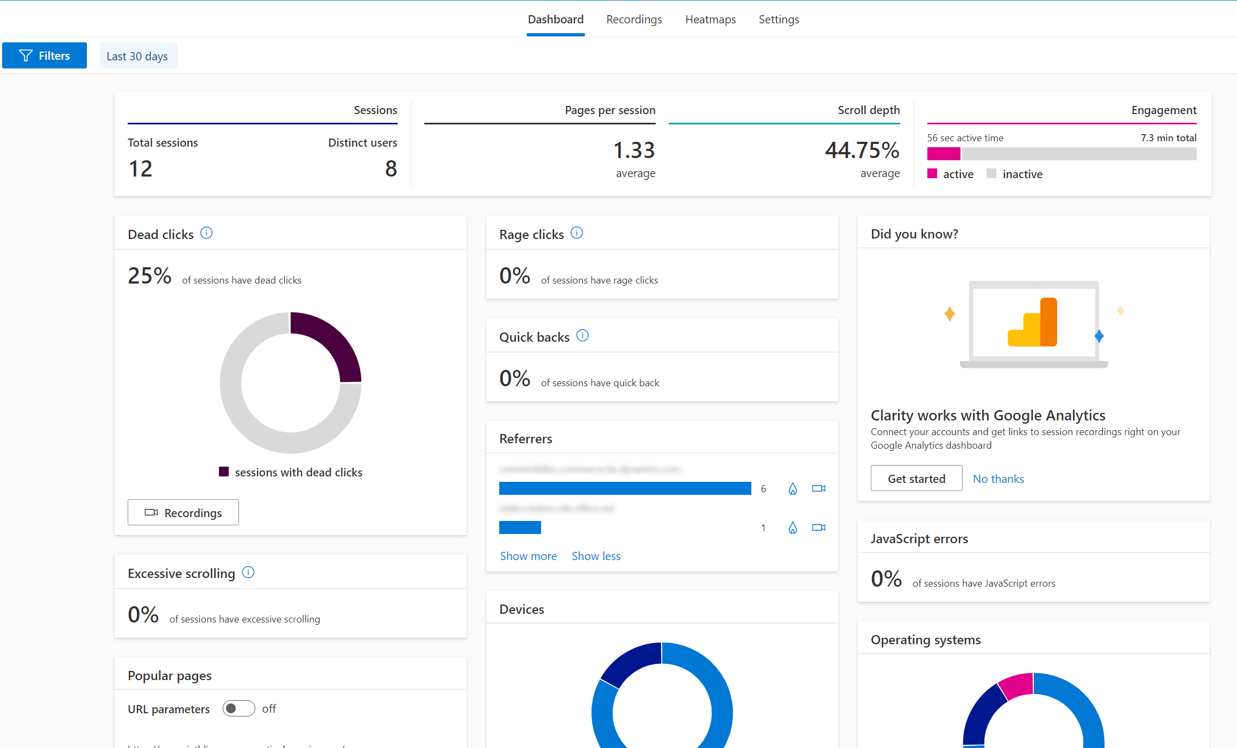This screenshot has width=1237, height=748.
Task: Click the Recordings button in dead clicks card
Action: coord(184,512)
